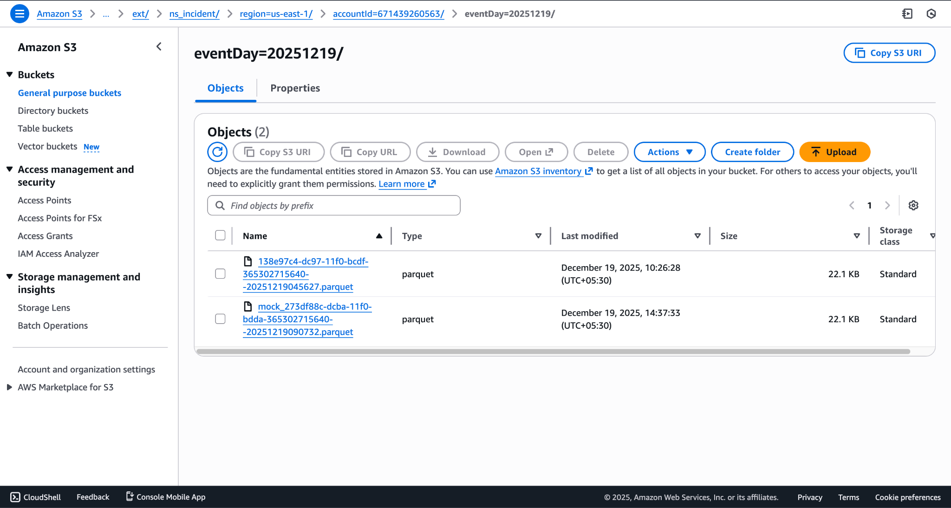Viewport: 951px width, 508px height.
Task: Navigate to region=us-east-1/ breadcrumb
Action: pyautogui.click(x=276, y=13)
